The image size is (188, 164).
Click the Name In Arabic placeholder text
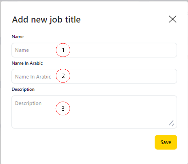(33, 77)
